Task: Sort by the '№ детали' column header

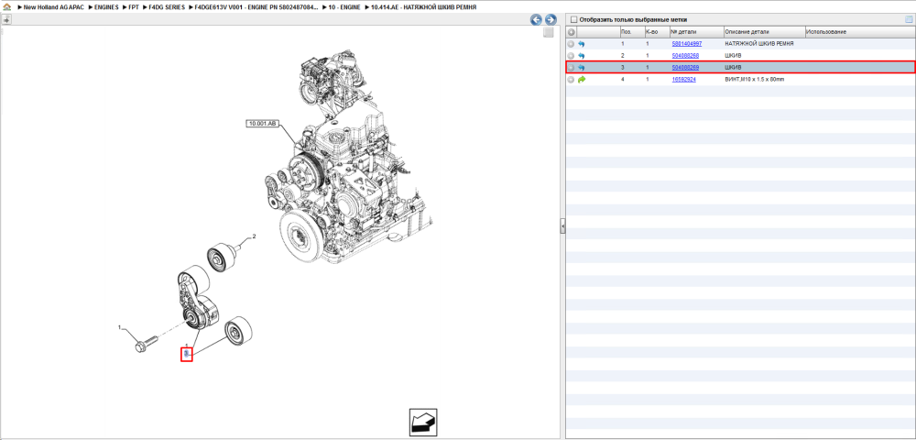Action: (x=696, y=31)
